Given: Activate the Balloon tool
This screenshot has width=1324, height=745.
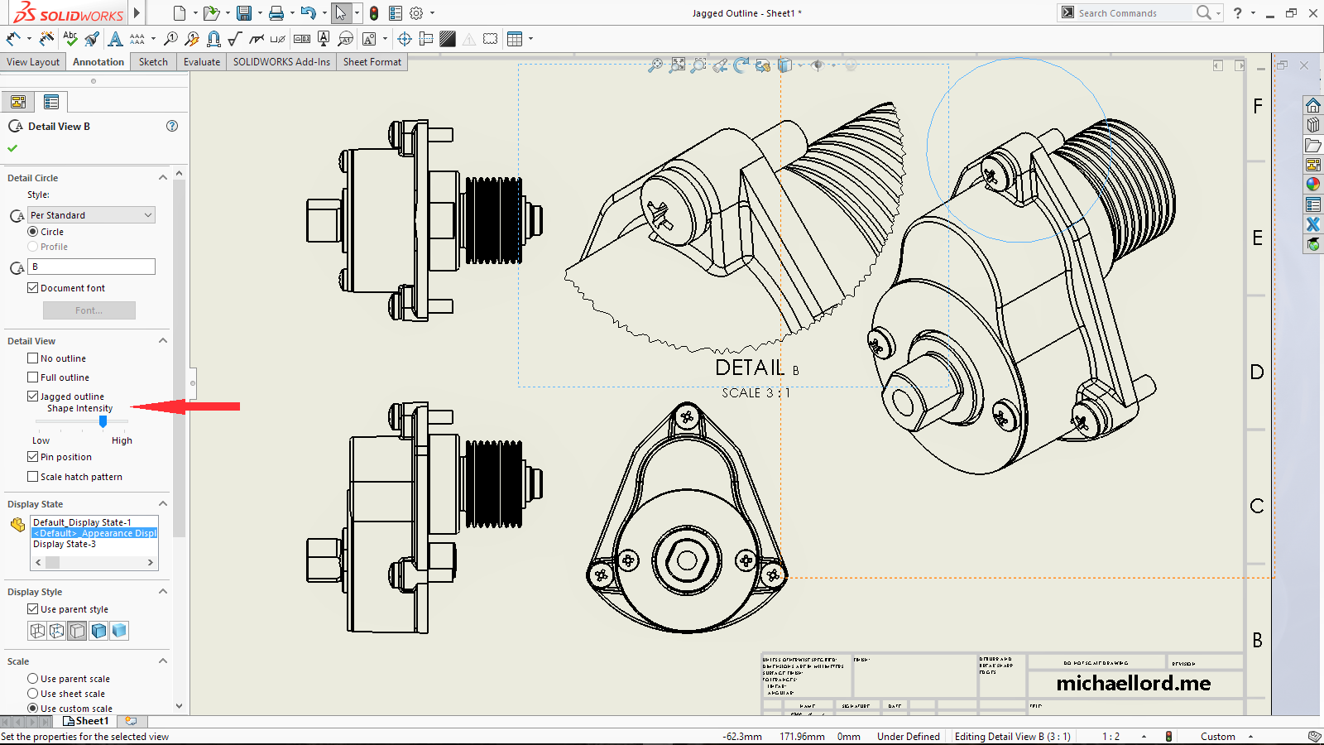Looking at the screenshot, I should point(170,38).
